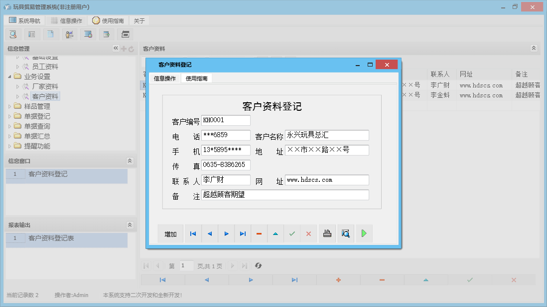Viewport: 547px width, 307px height.
Task: Collapse the 信息窗口 panel
Action: [x=130, y=160]
